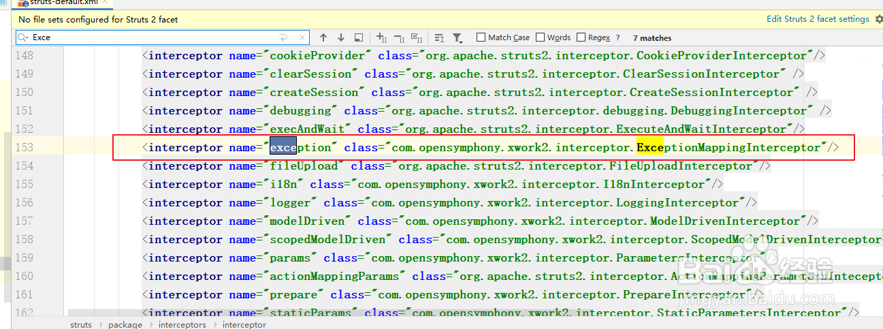883x329 pixels.
Task: Add selection for next occurrence
Action: click(382, 37)
